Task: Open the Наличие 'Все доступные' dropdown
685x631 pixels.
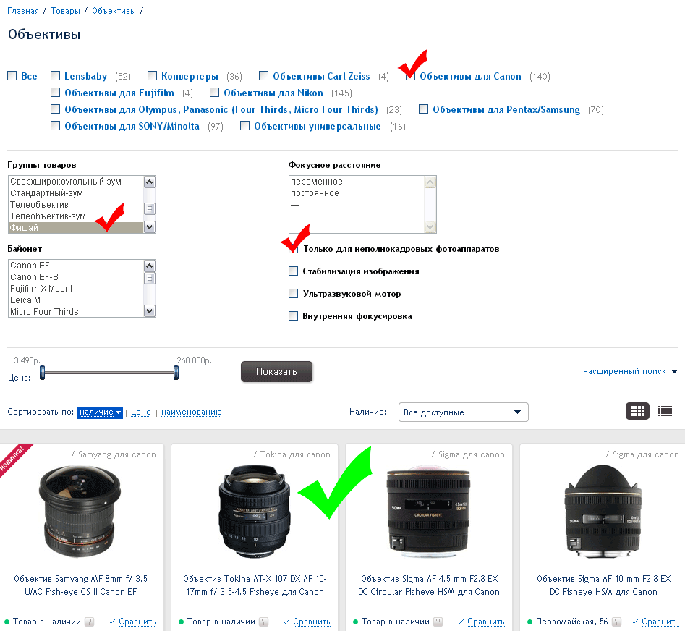Action: (x=463, y=412)
